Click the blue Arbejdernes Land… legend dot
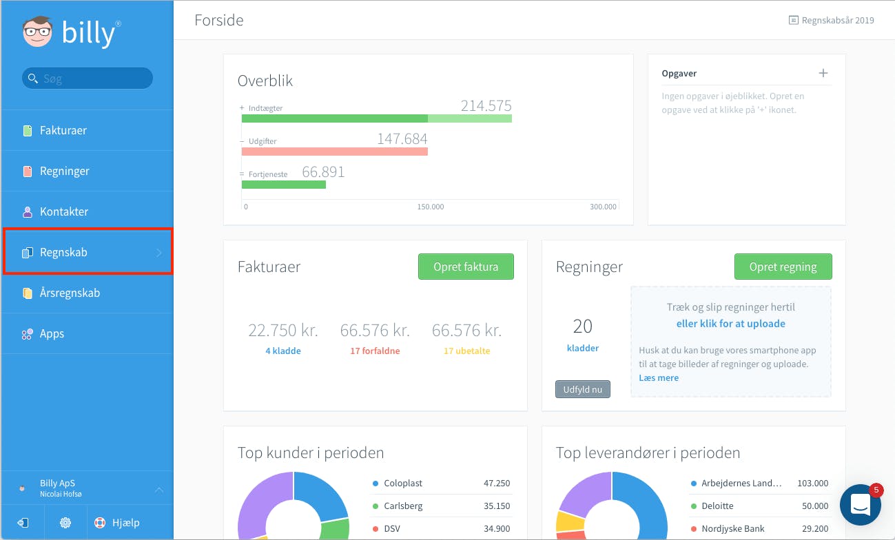 (694, 484)
